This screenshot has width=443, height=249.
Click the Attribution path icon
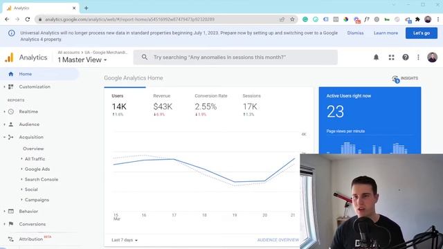point(11,239)
